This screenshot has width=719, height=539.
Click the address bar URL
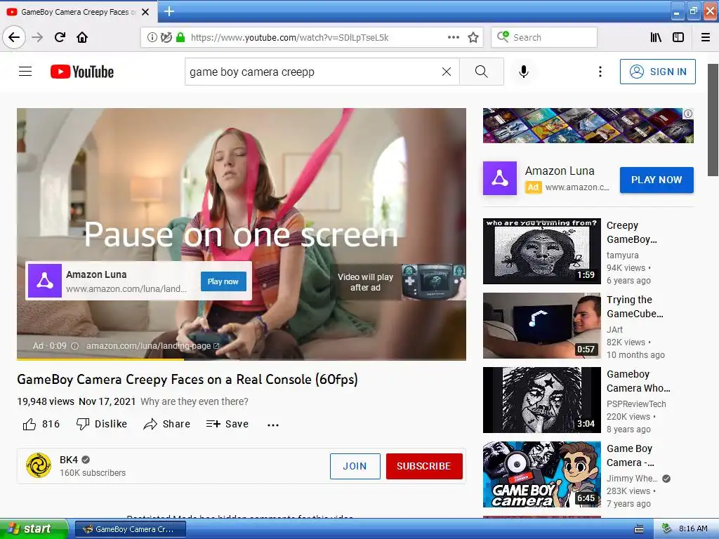coord(289,38)
